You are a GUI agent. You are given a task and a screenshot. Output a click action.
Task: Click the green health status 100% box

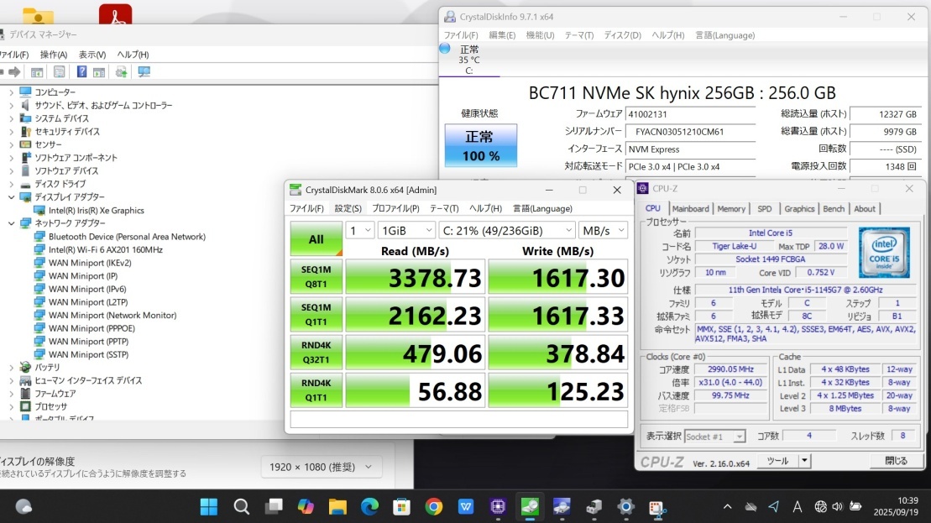click(x=480, y=145)
